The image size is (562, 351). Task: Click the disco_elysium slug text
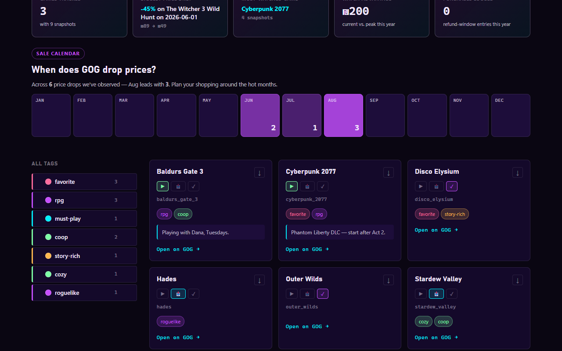pos(434,199)
